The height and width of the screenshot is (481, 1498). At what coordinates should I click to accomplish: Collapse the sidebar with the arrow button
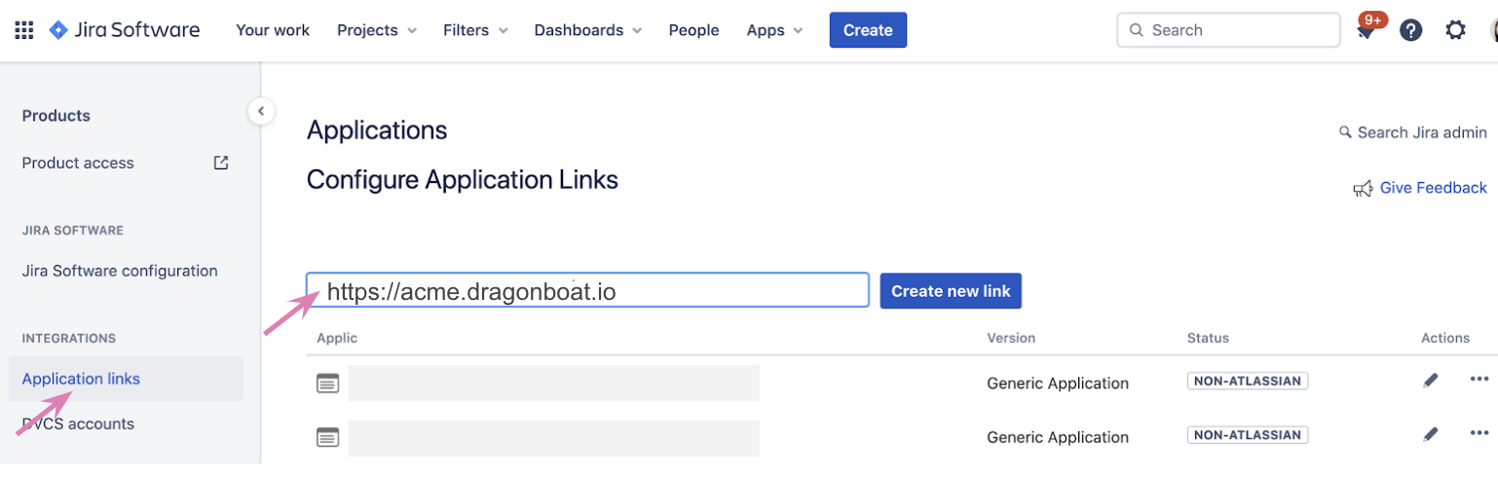(x=261, y=111)
